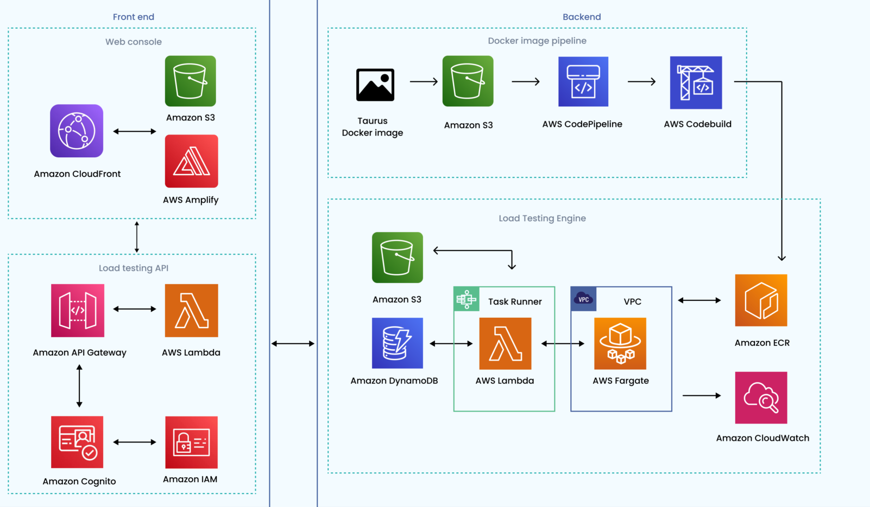Click the 'Load Testing Engine' group label

(x=542, y=218)
